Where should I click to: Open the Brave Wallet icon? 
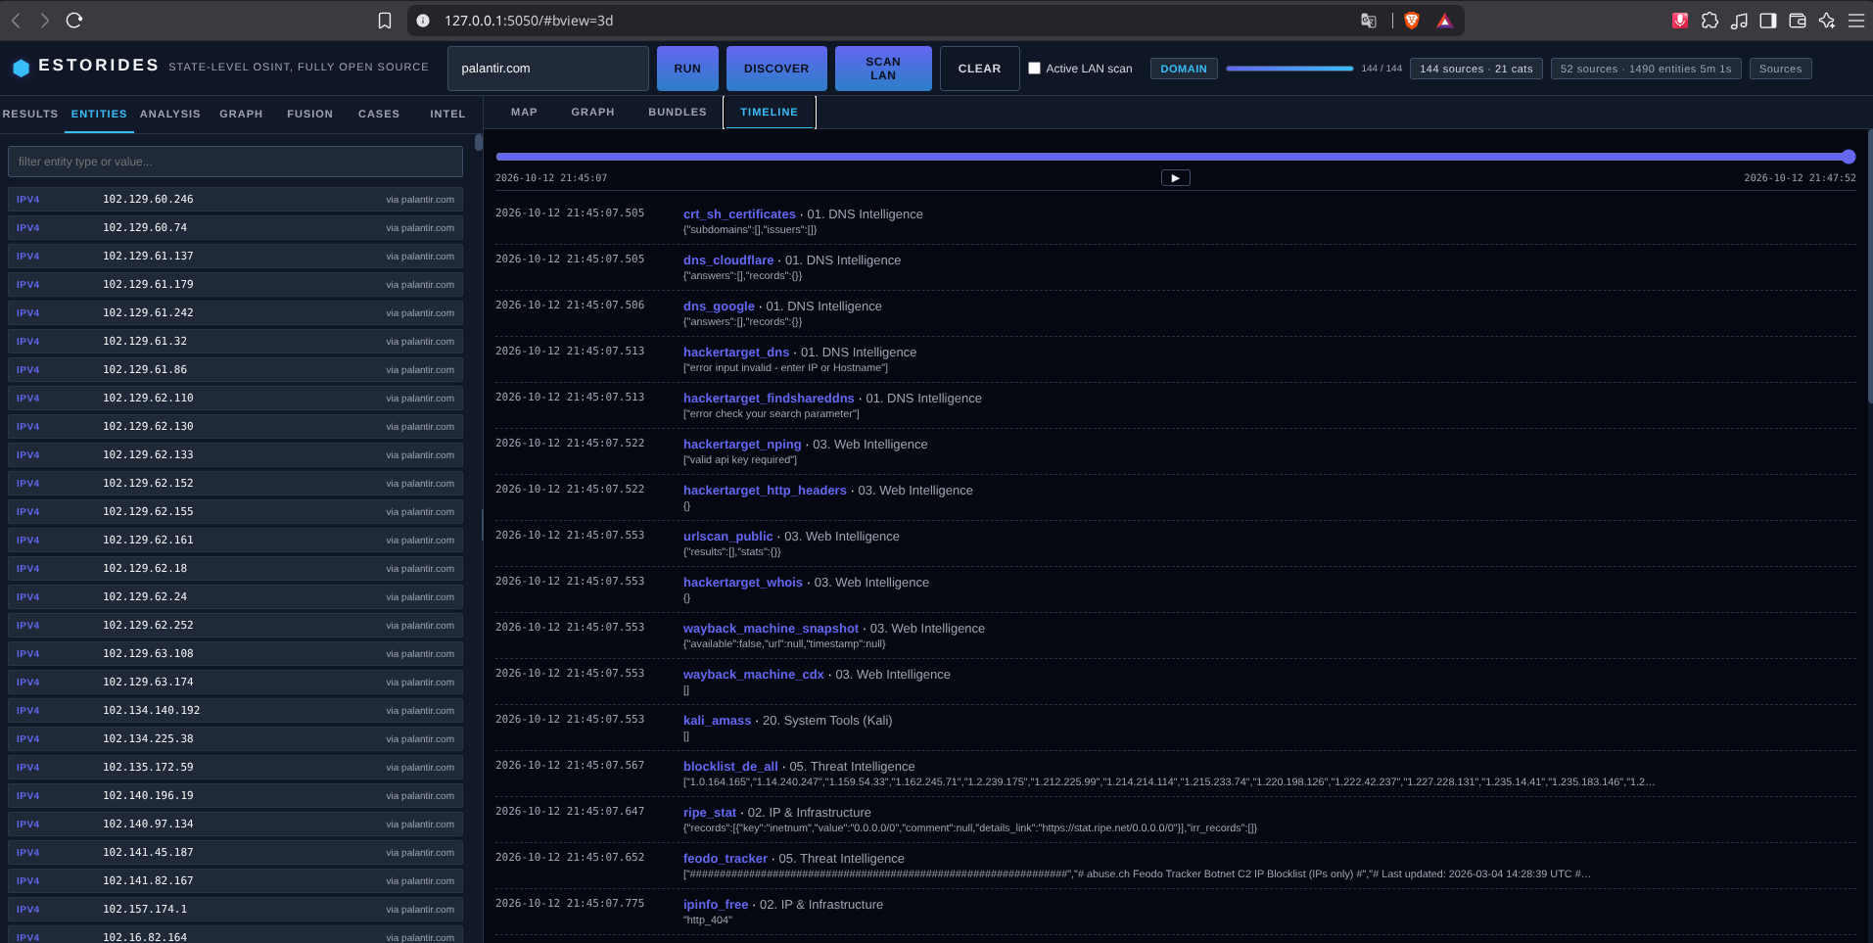[x=1798, y=21]
